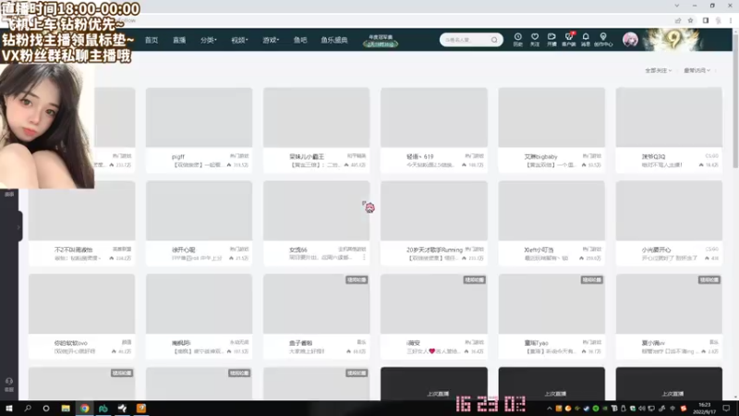The height and width of the screenshot is (416, 739).
Task: Open the 鱼乐盛典 event tab
Action: tap(334, 40)
